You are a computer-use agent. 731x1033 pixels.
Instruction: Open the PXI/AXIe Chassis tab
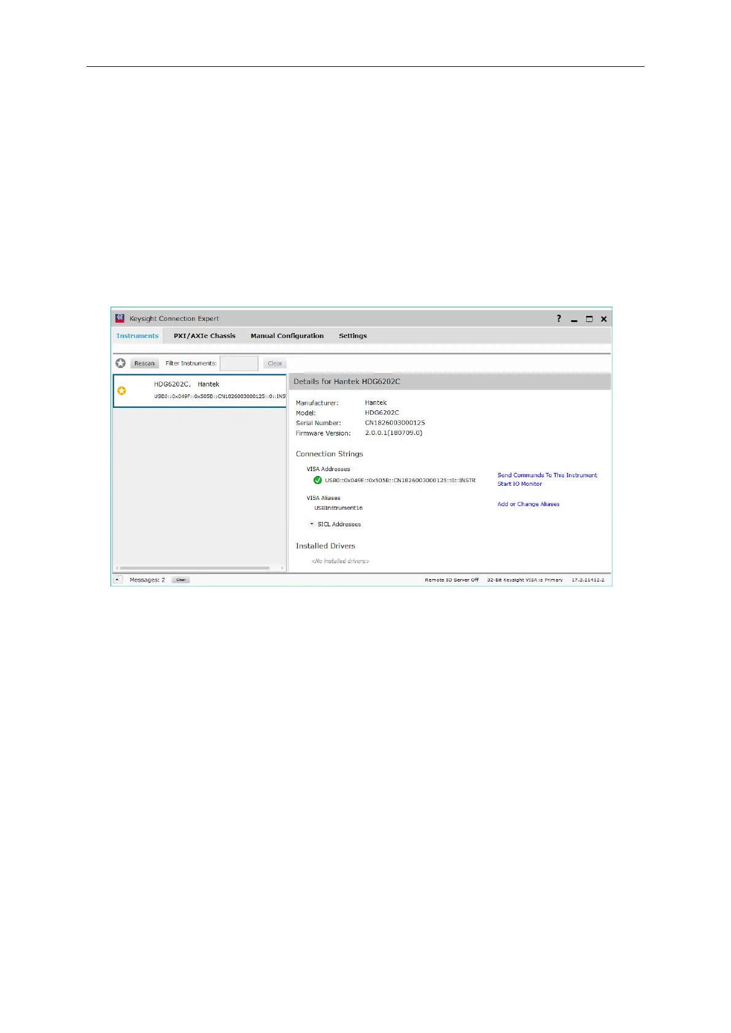pos(204,336)
